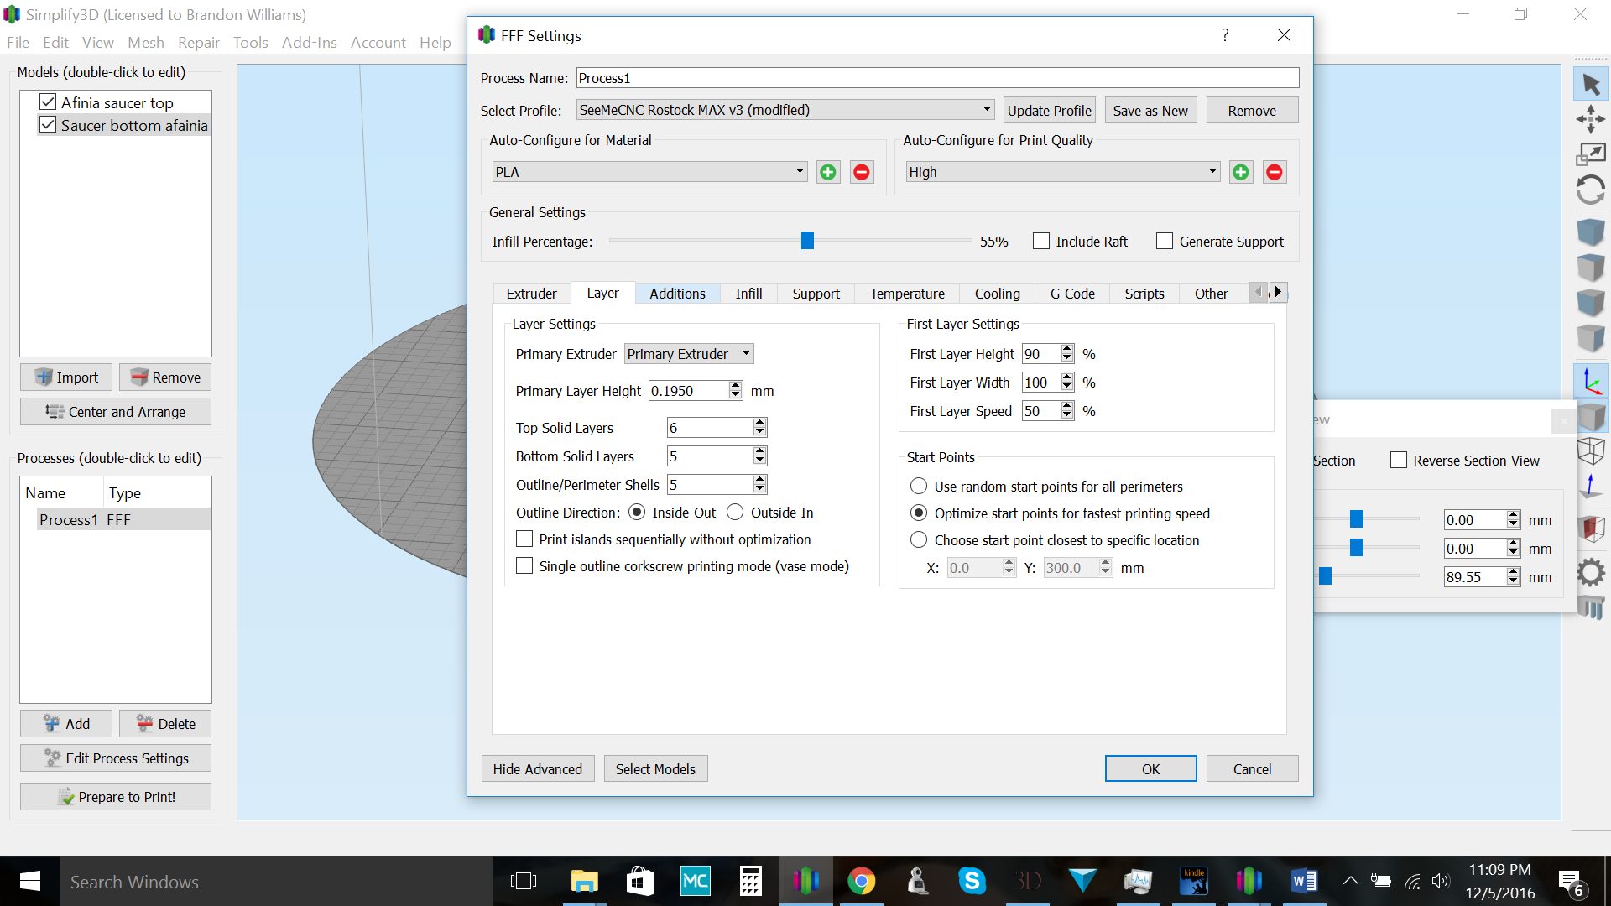The height and width of the screenshot is (906, 1611).
Task: Toggle the coordinate axes display icon
Action: click(x=1591, y=382)
